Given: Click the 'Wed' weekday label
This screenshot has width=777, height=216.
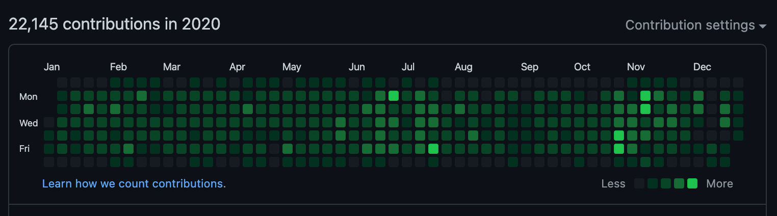Looking at the screenshot, I should tap(29, 123).
